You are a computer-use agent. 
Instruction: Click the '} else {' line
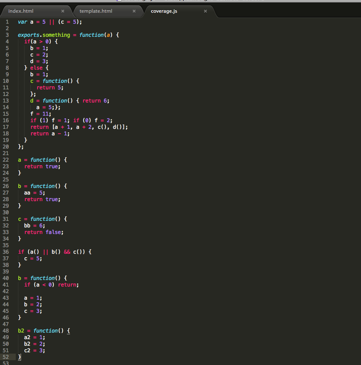36,68
